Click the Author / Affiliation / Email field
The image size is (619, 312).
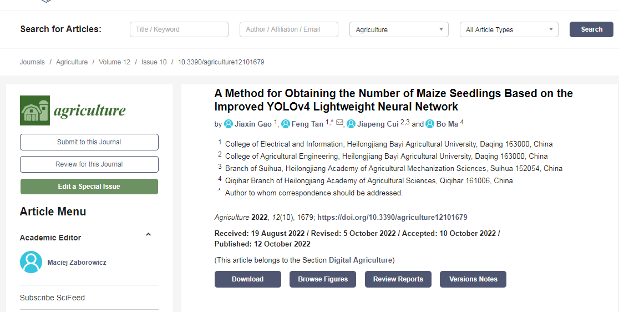click(288, 29)
